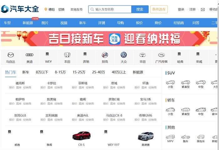Select the GAC Trumpchi brand logo

point(161,55)
